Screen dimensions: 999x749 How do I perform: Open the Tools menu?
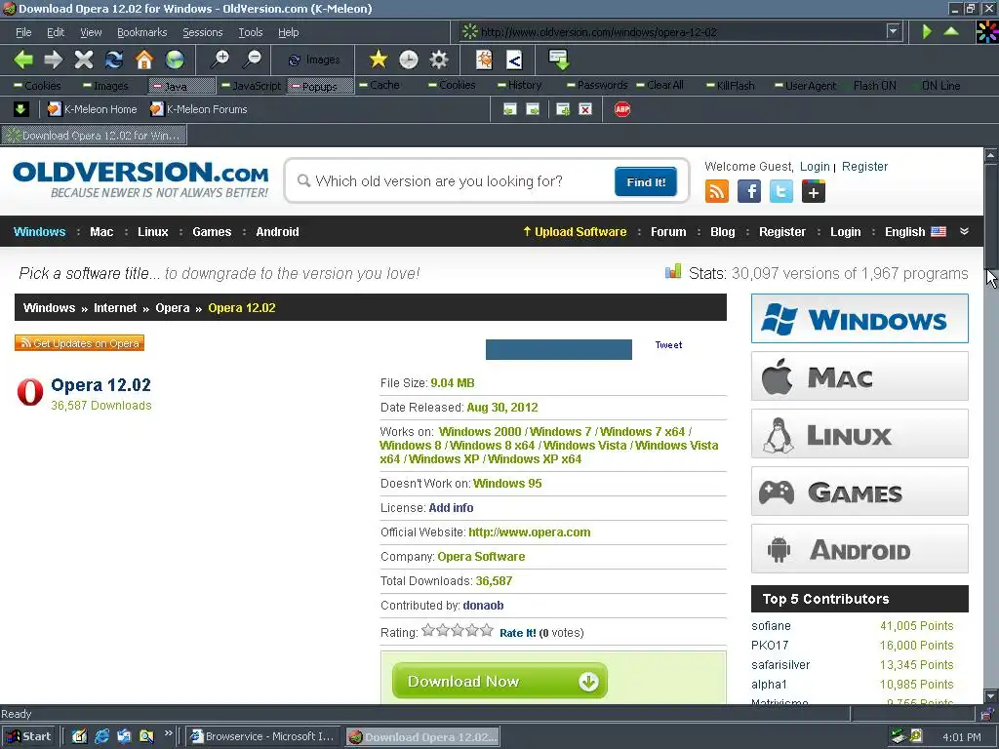pos(251,32)
